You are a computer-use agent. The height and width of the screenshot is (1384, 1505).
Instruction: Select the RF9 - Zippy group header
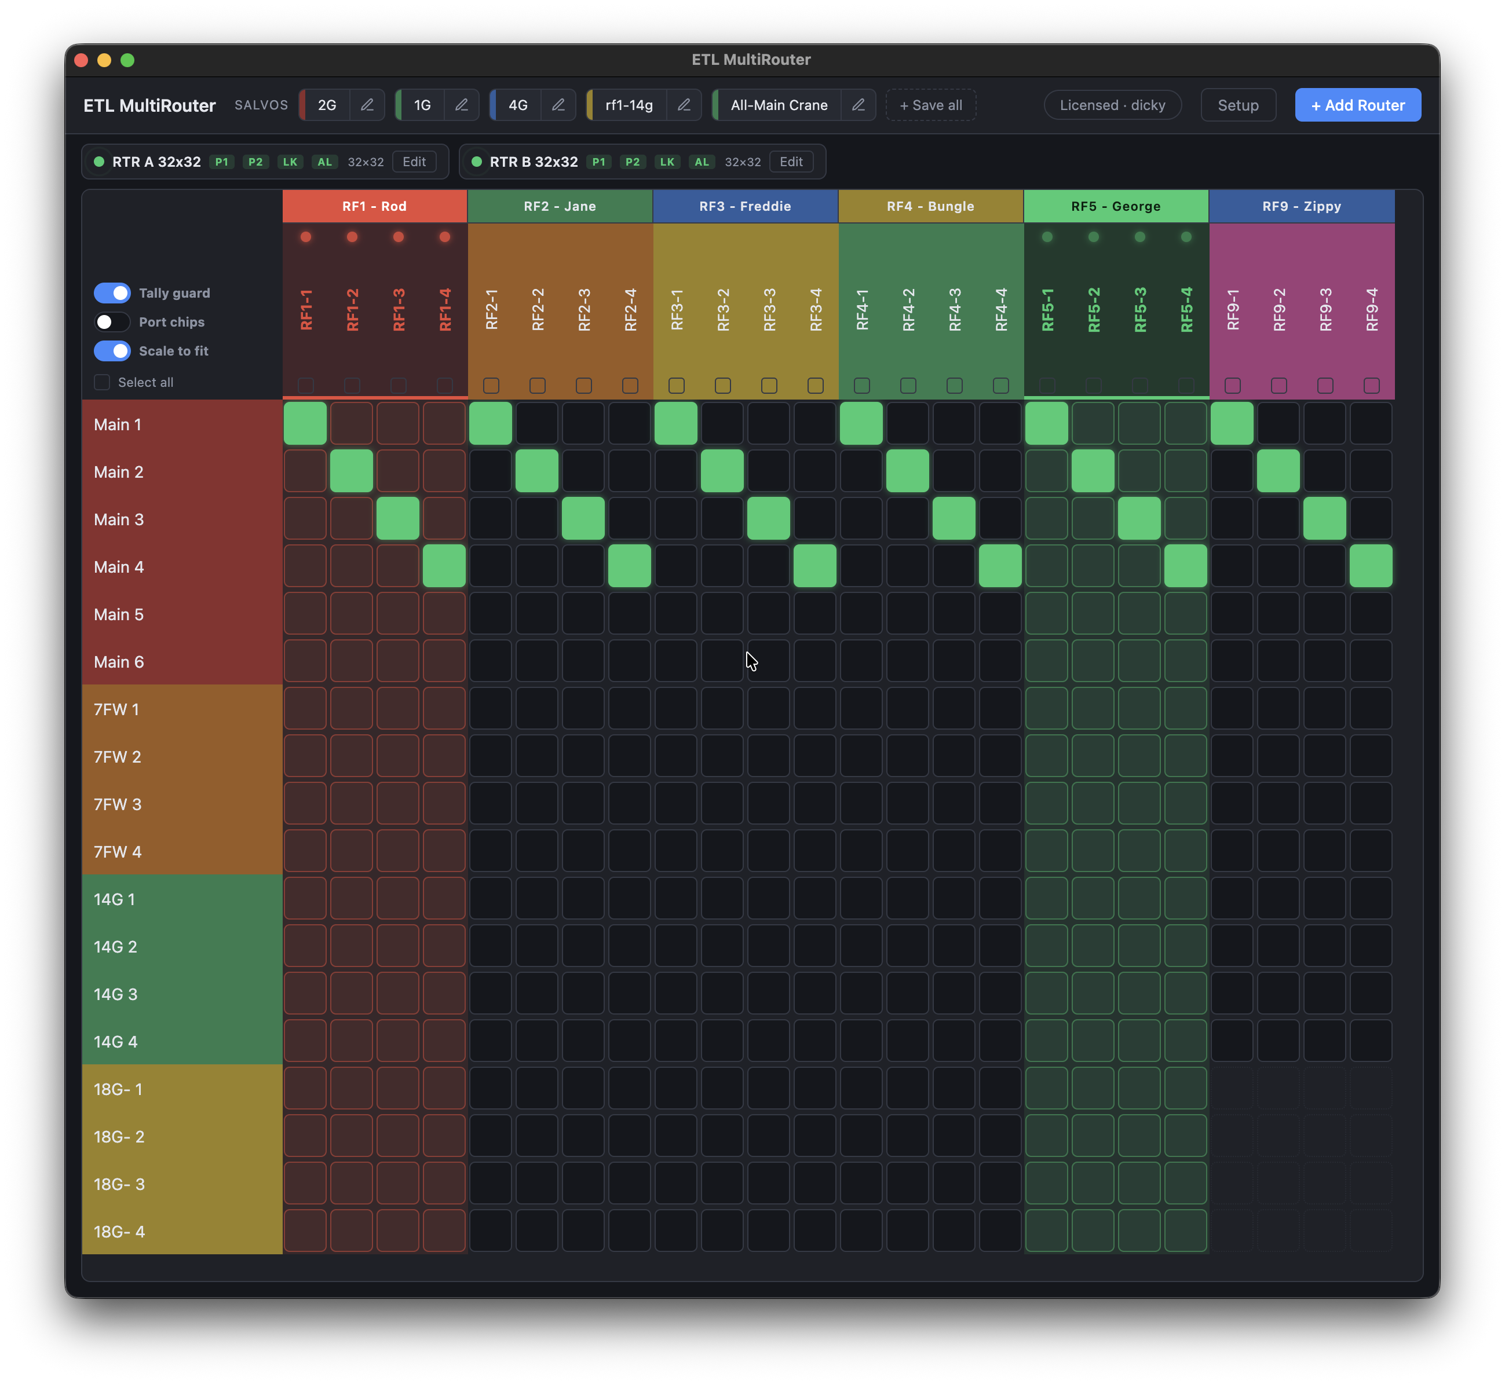tap(1302, 207)
